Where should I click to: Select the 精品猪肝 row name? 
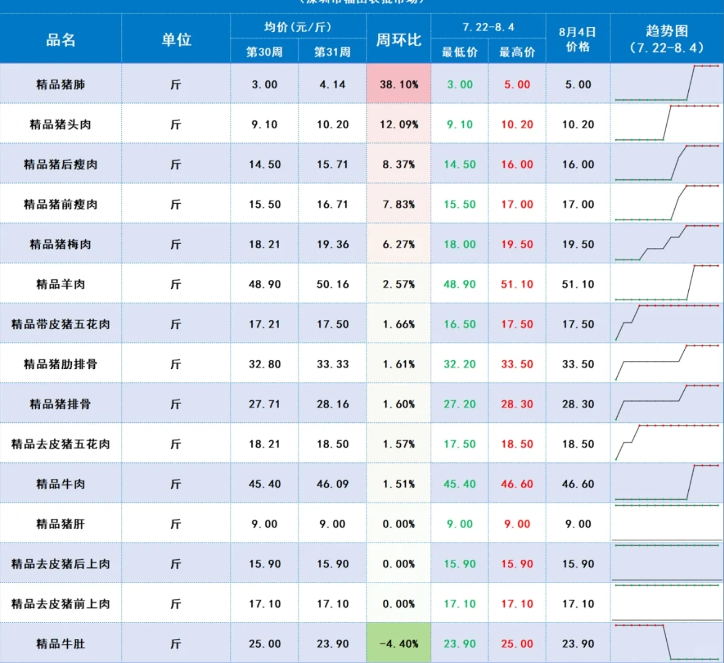[60, 524]
